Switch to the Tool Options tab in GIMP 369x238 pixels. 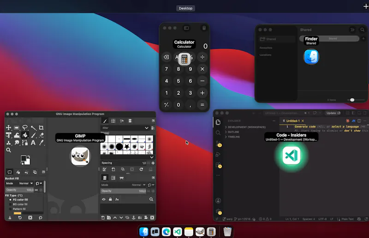tap(10, 172)
